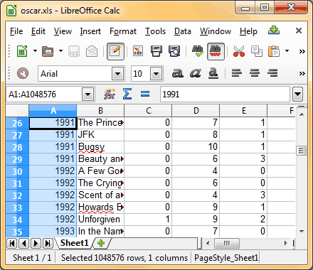
Task: Open the New document type dropdown arrow
Action: [x=35, y=50]
